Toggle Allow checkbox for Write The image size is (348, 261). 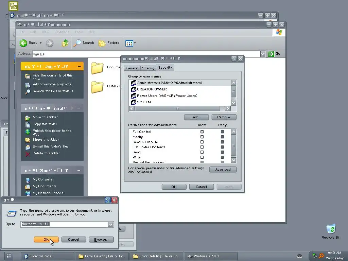[202, 157]
